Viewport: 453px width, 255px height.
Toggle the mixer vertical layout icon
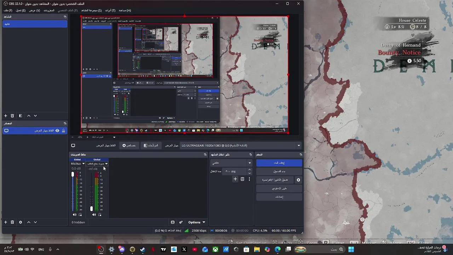[173, 222]
